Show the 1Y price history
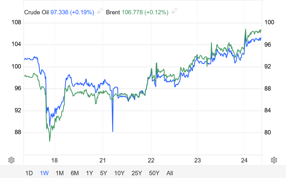The image size is (286, 178). (x=89, y=173)
